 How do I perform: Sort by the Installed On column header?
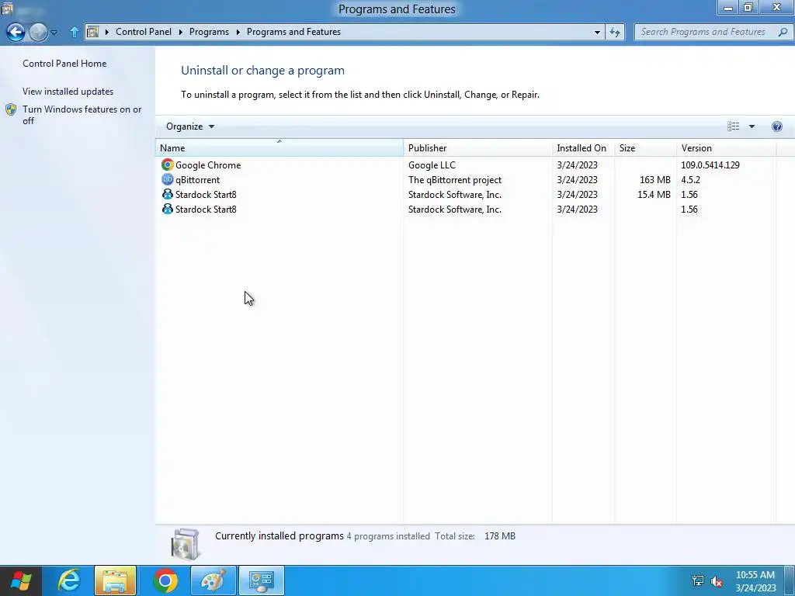pos(583,148)
